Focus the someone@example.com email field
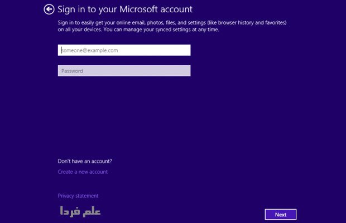 [x=124, y=50]
